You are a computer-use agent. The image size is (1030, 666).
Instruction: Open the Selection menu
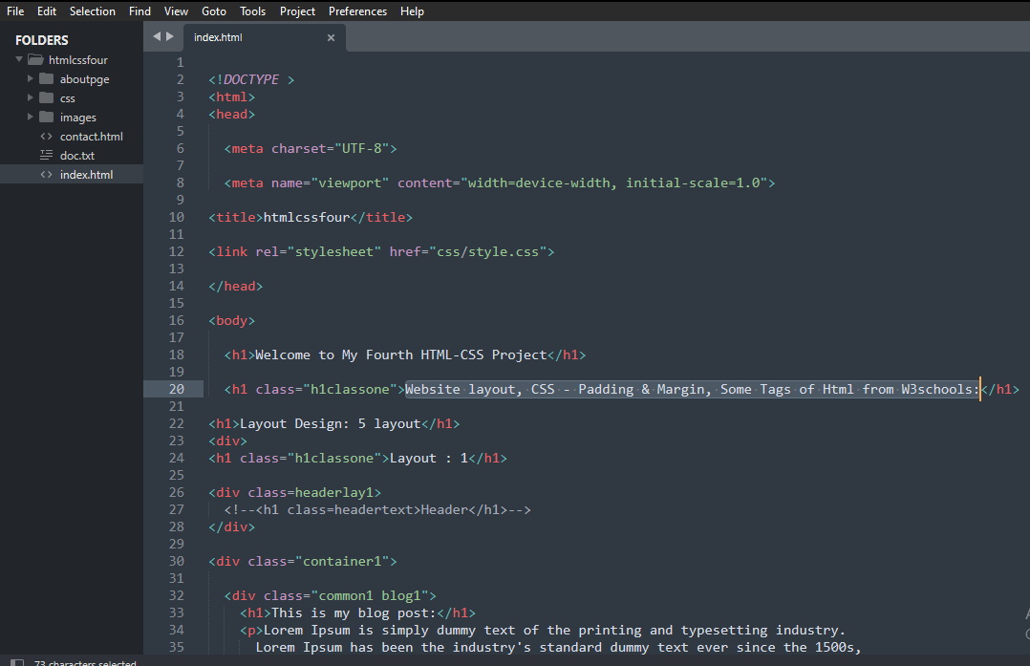click(x=93, y=11)
